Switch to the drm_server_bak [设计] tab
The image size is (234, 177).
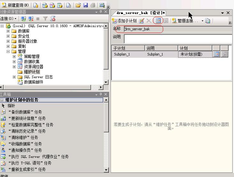pos(140,13)
